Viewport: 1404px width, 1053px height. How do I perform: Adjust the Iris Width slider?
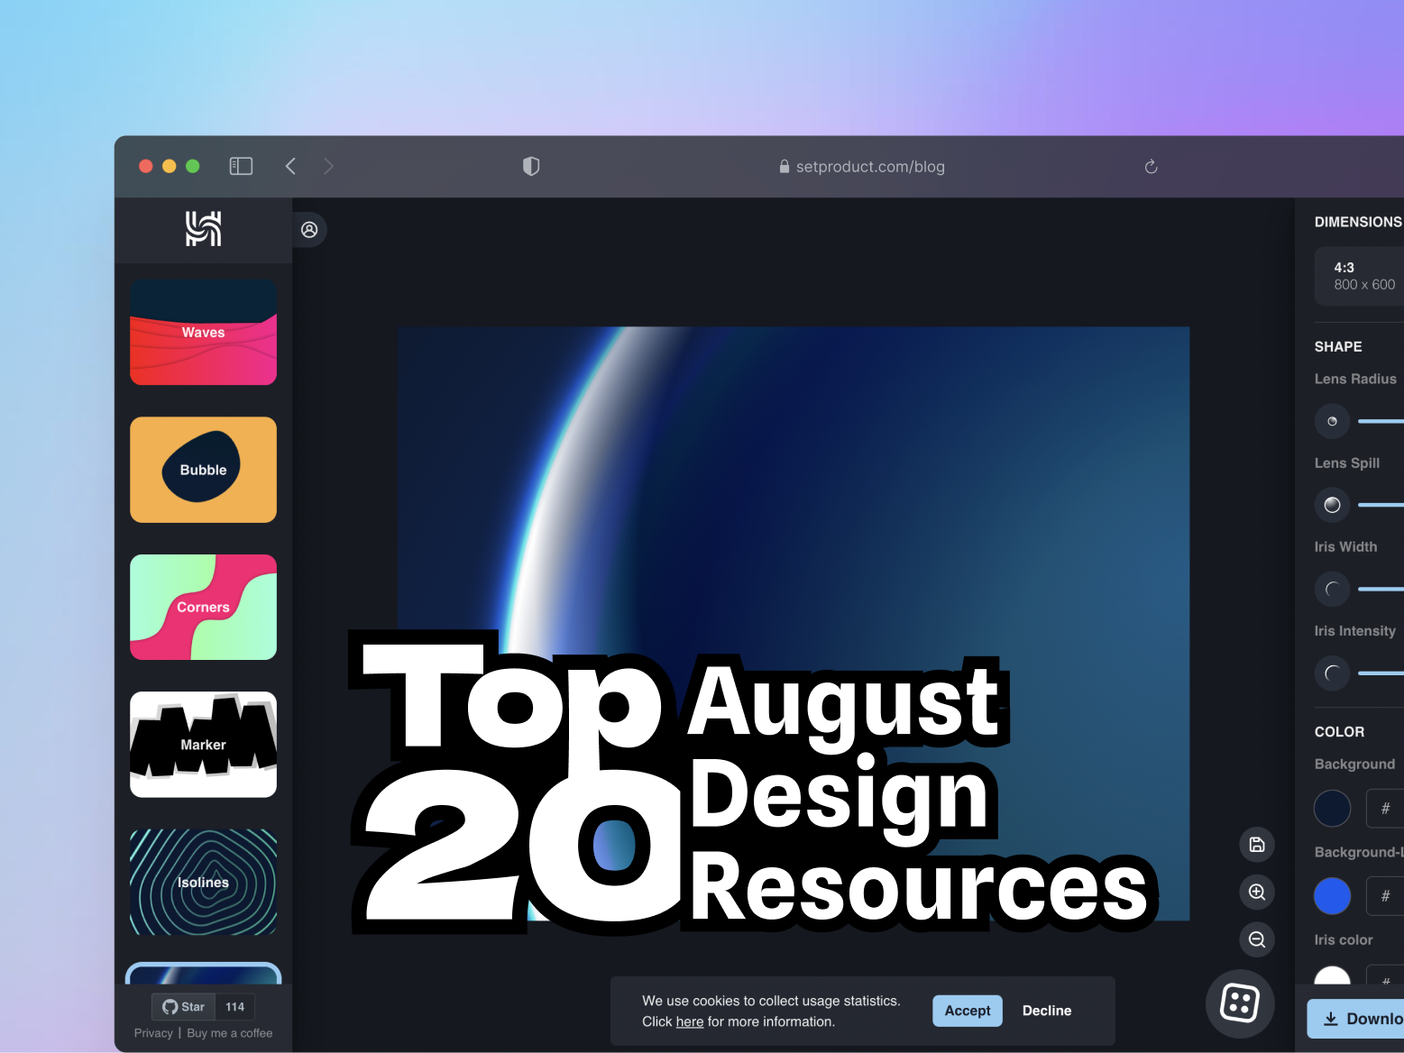coord(1381,589)
